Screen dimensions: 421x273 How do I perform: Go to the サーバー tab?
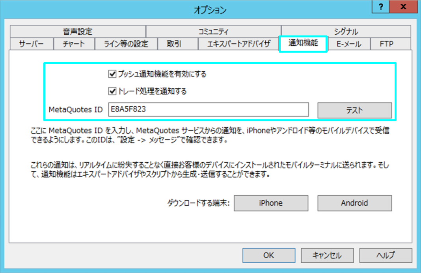(31, 44)
